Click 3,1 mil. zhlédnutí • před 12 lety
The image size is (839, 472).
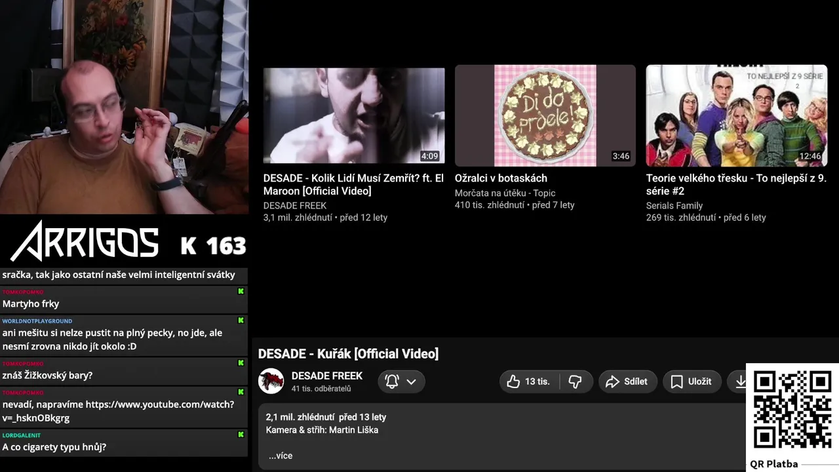pos(325,218)
